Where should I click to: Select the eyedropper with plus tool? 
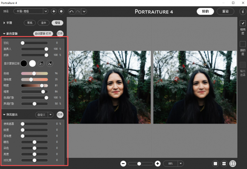pos(50,64)
